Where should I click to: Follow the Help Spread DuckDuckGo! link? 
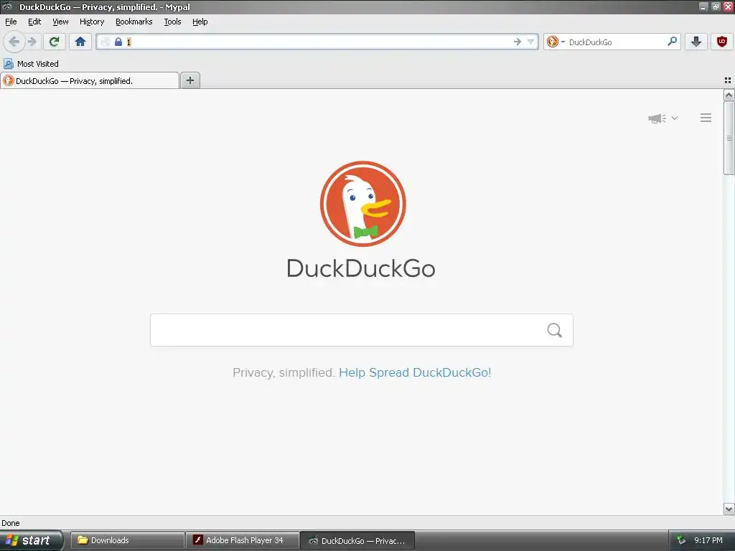415,372
